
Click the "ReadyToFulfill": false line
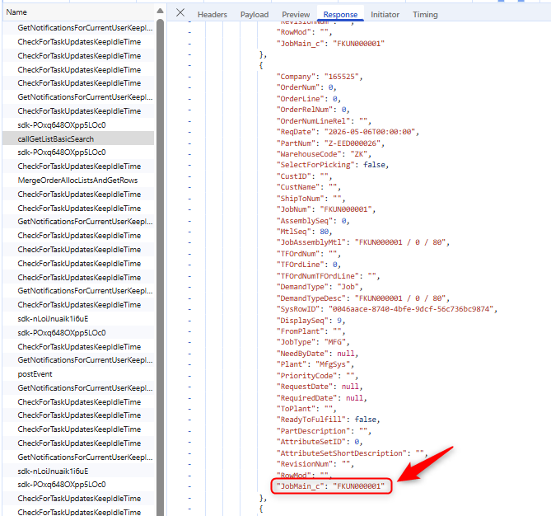coord(328,420)
